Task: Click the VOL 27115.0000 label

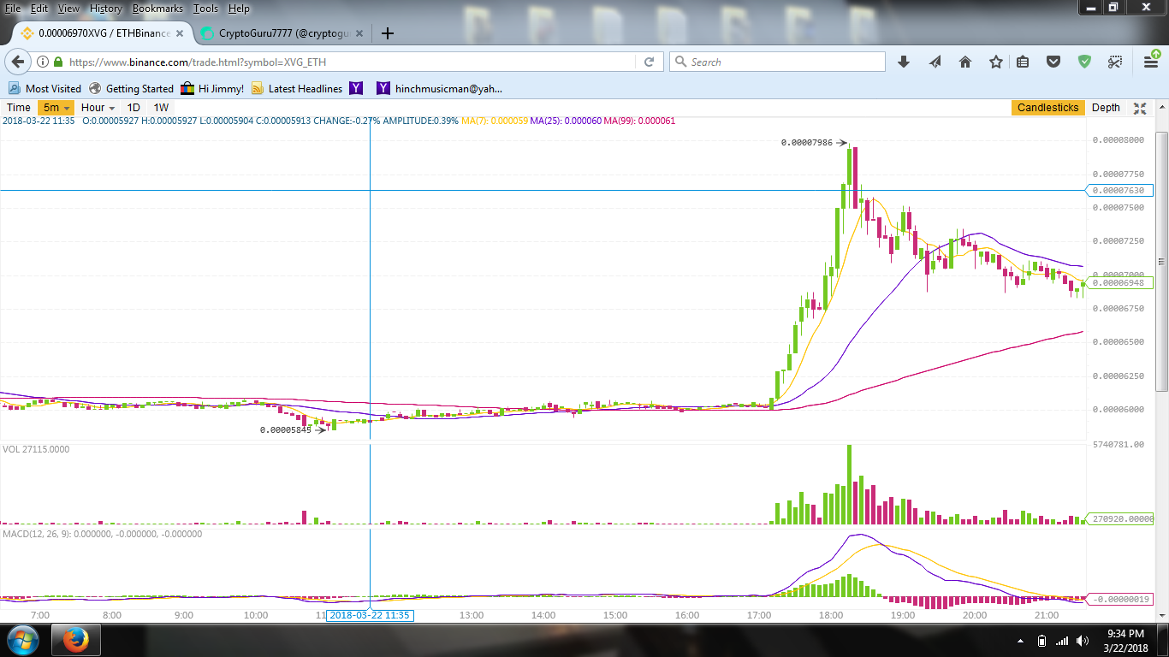Action: point(36,449)
